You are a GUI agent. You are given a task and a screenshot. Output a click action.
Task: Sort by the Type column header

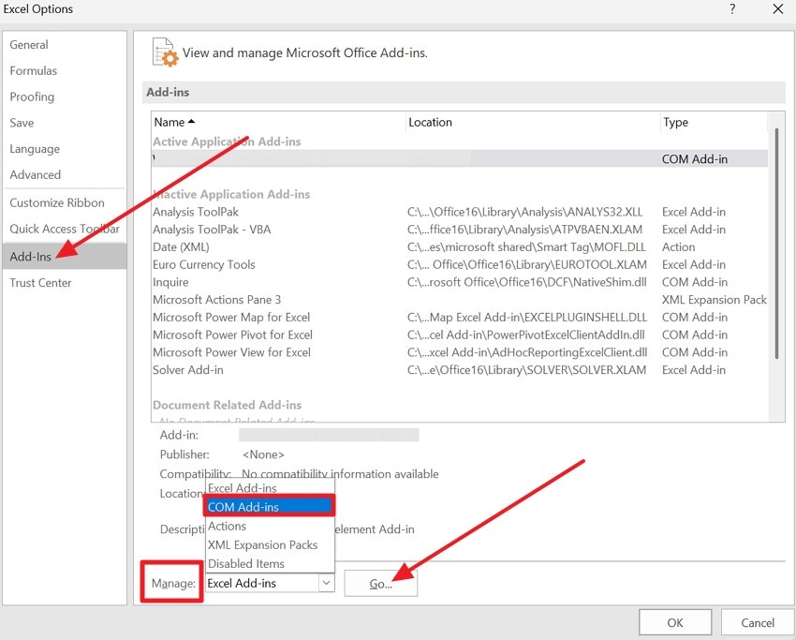pyautogui.click(x=714, y=123)
